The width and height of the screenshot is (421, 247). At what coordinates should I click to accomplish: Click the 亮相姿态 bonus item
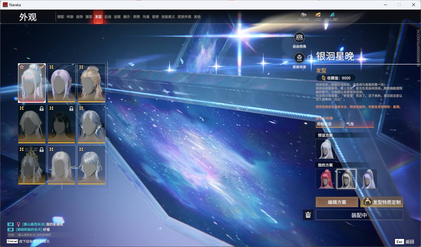point(330,124)
